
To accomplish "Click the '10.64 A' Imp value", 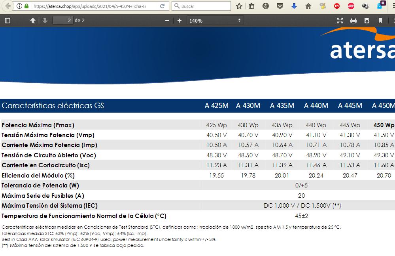I will pos(282,145).
